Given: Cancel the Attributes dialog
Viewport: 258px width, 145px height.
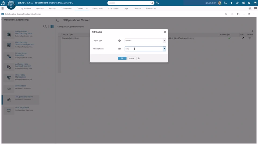Looking at the screenshot, I should pos(132,58).
